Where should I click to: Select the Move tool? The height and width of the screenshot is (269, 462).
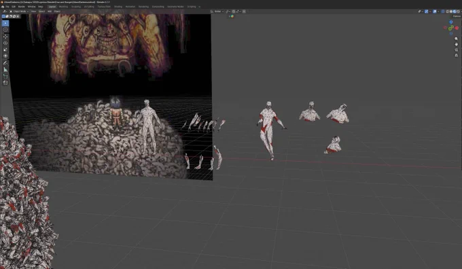[5, 36]
